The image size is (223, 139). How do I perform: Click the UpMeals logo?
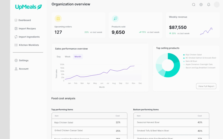tap(28, 7)
